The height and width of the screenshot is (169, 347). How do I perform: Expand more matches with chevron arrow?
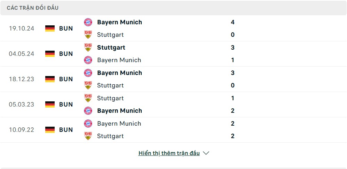point(206,153)
